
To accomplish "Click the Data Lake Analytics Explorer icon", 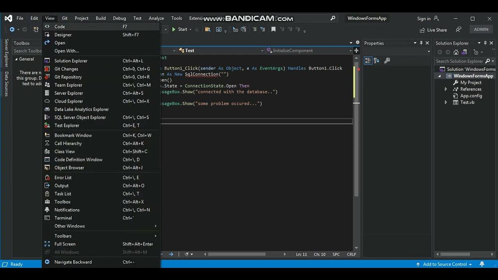I will 47,109.
